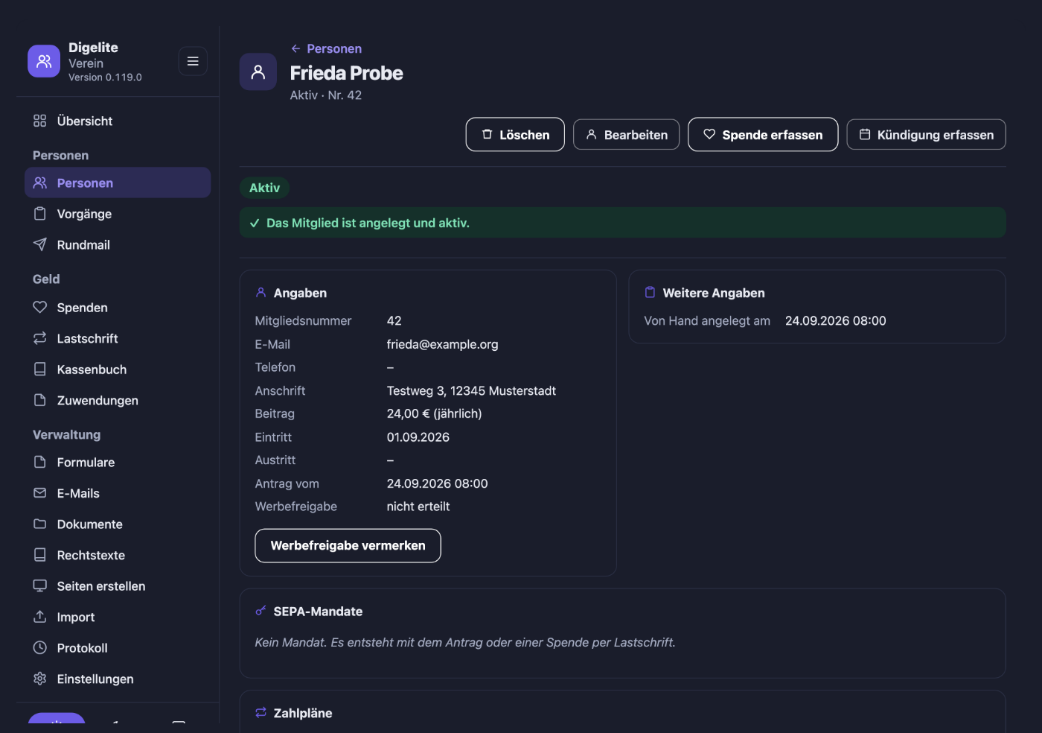Open the Personen menu item
Viewport: 1042px width, 733px height.
[x=118, y=183]
